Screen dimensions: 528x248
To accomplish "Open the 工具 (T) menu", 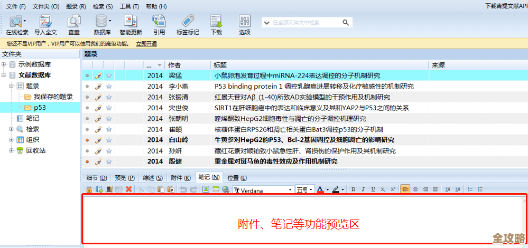I will [129, 6].
